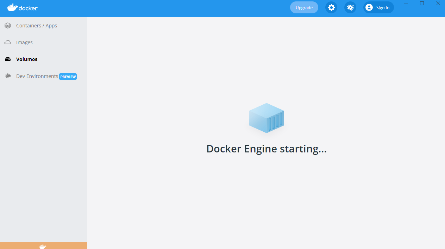
Task: Click the Docker Engine starting message
Action: (x=267, y=149)
